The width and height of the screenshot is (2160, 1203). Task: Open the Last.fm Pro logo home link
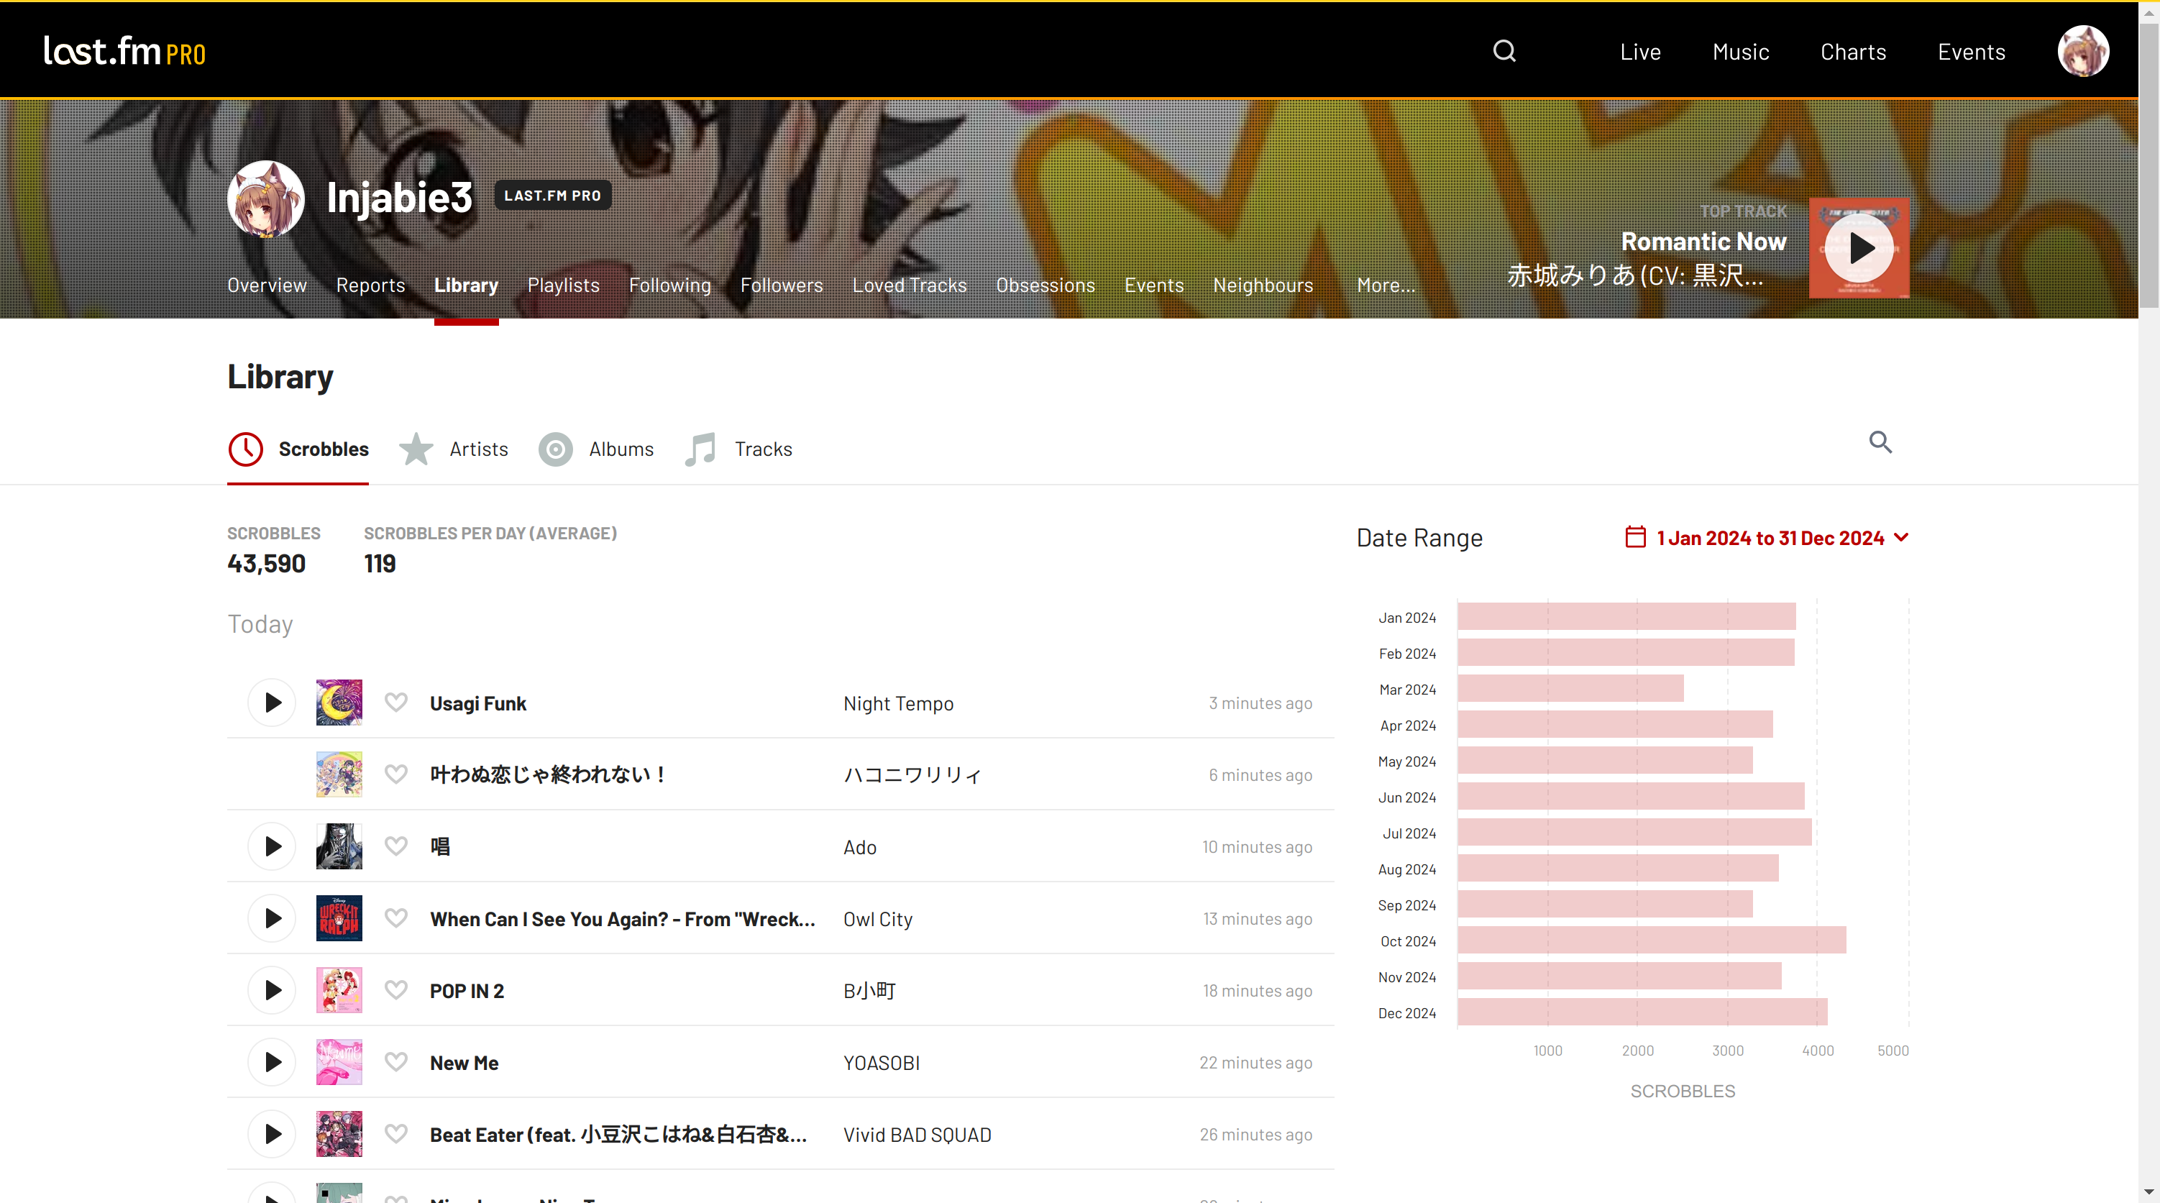click(x=124, y=51)
